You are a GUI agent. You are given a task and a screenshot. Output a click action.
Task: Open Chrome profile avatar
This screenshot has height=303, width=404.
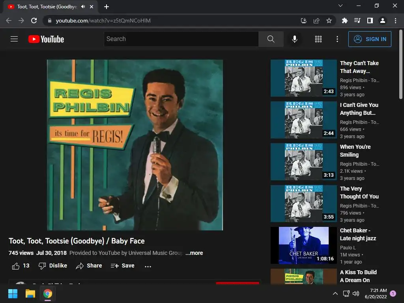click(x=383, y=21)
